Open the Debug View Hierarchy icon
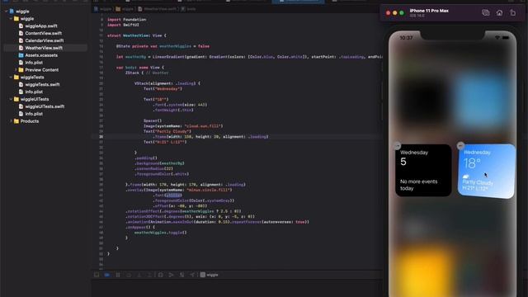Viewport: 528px width, 297px height. 160,275
